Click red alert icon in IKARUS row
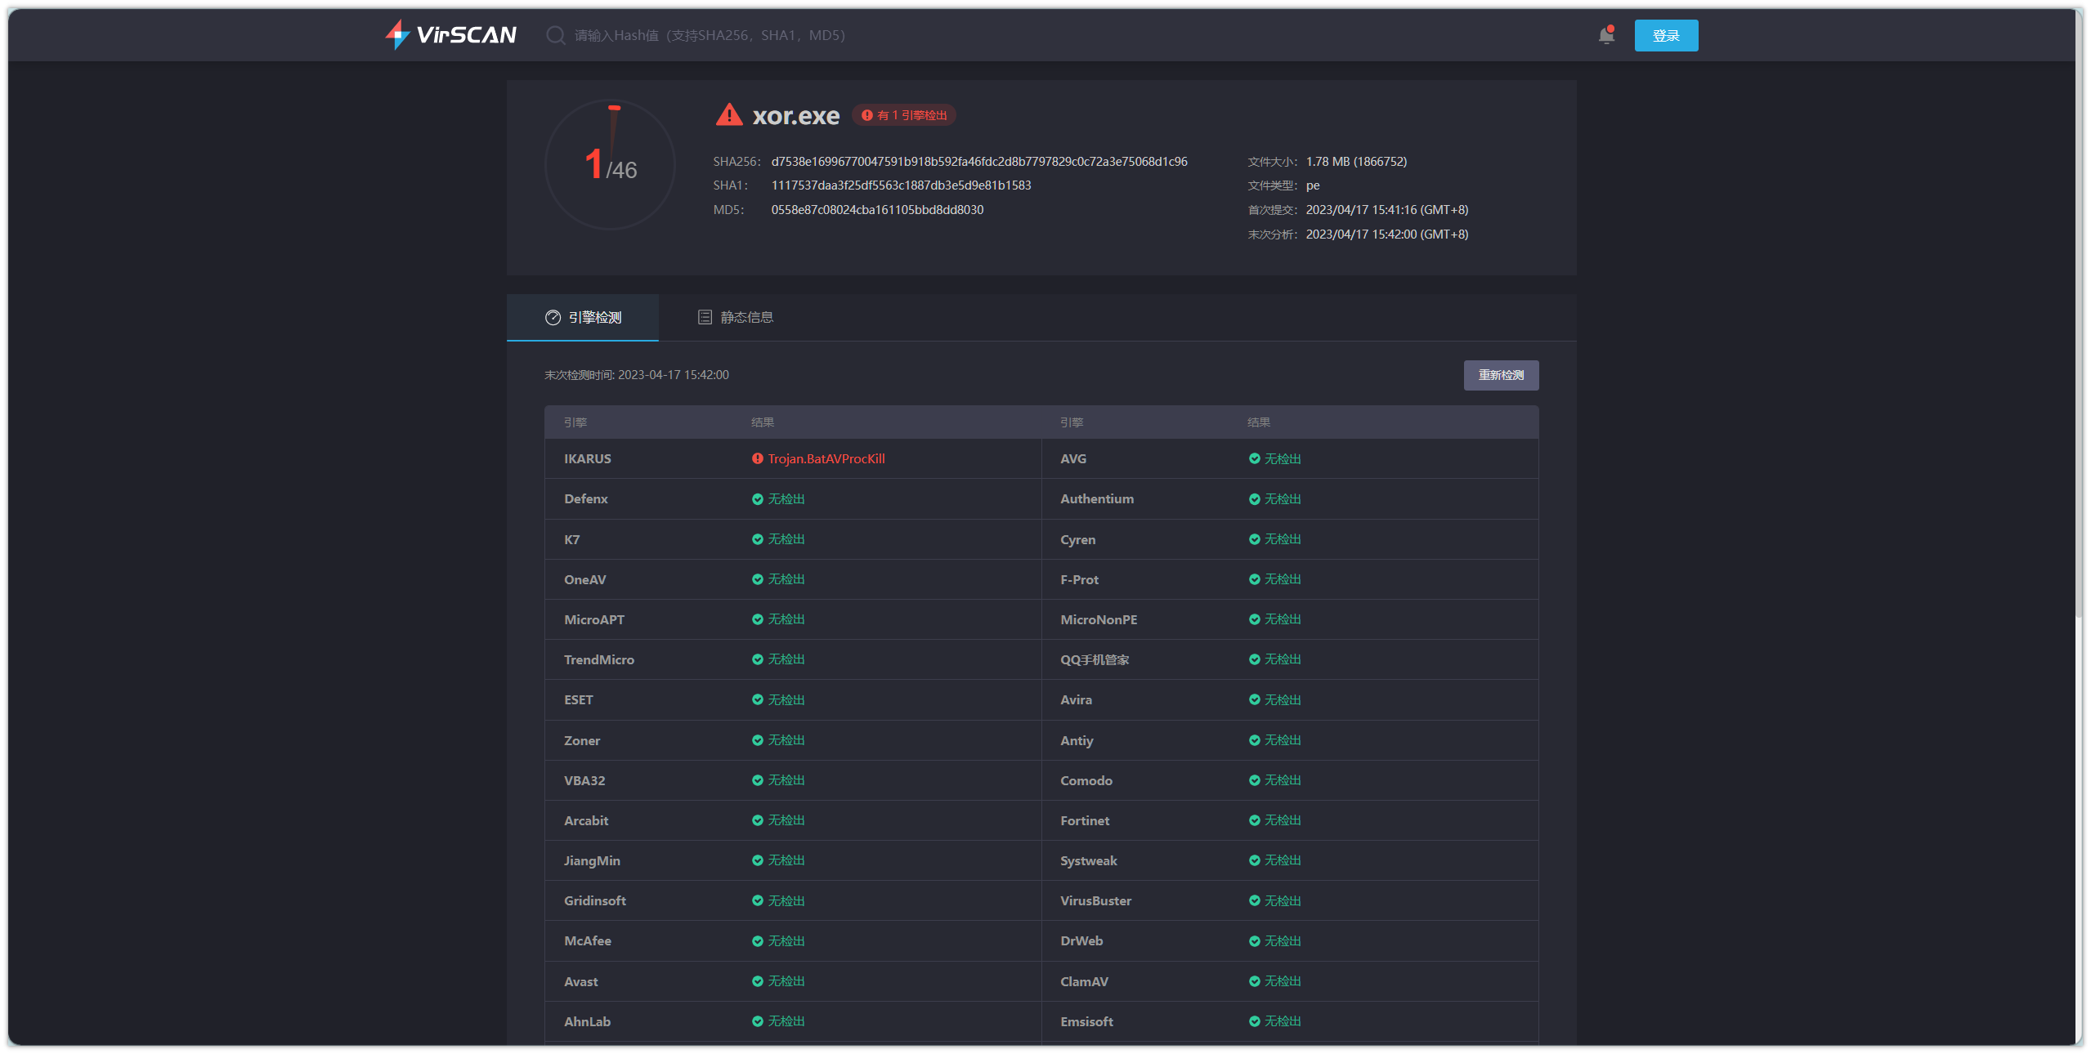 pyautogui.click(x=757, y=459)
